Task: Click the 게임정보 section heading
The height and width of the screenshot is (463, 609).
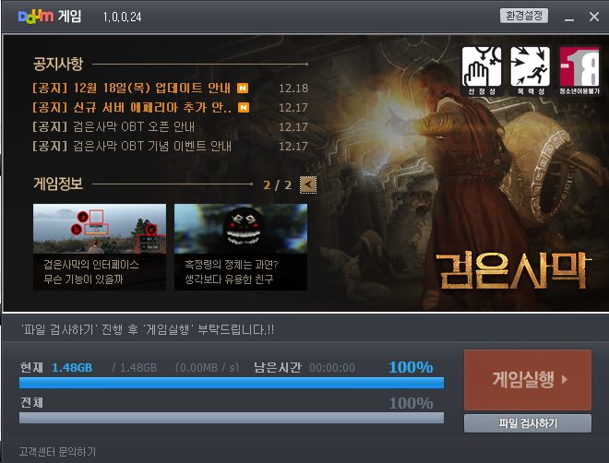Action: pos(58,184)
